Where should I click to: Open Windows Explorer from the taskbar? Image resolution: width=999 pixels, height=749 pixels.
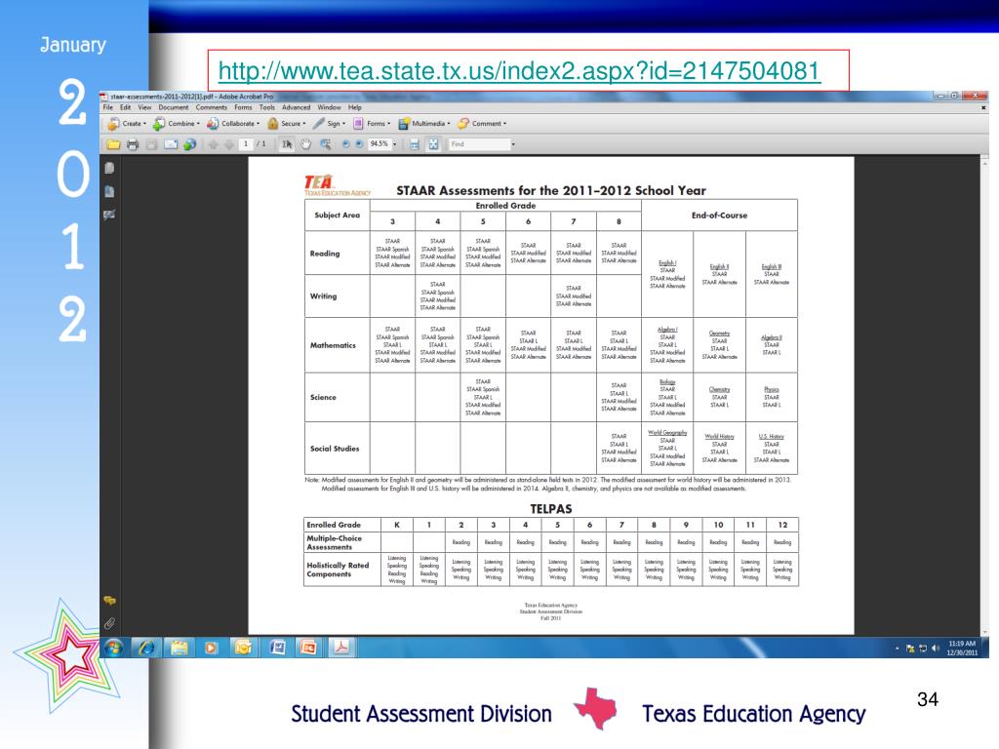click(180, 648)
